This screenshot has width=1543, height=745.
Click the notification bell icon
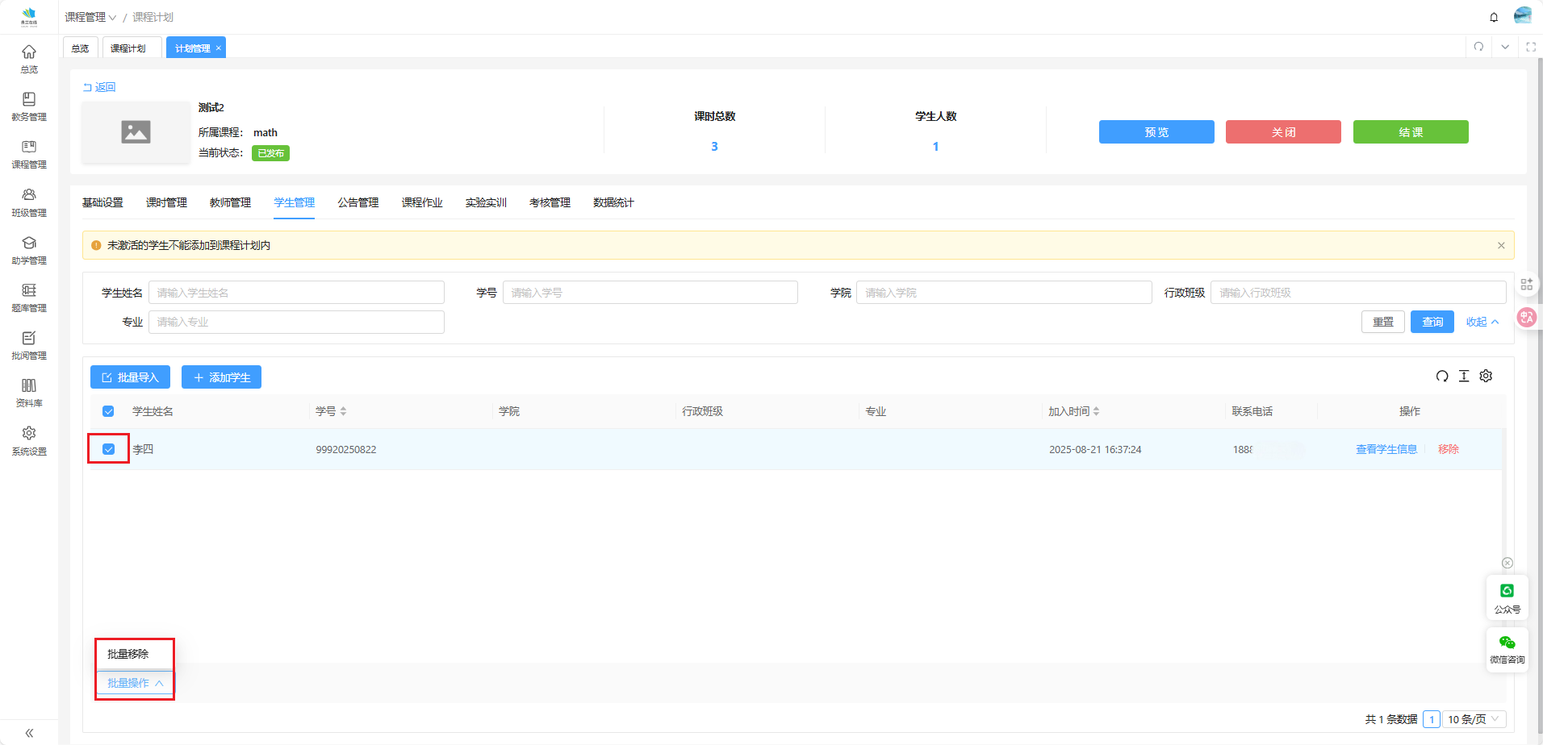click(x=1494, y=17)
